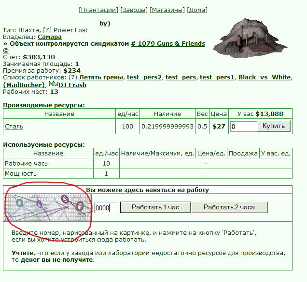Open worker profile test_pers1
Screen dimensions: 307x282
click(217, 77)
